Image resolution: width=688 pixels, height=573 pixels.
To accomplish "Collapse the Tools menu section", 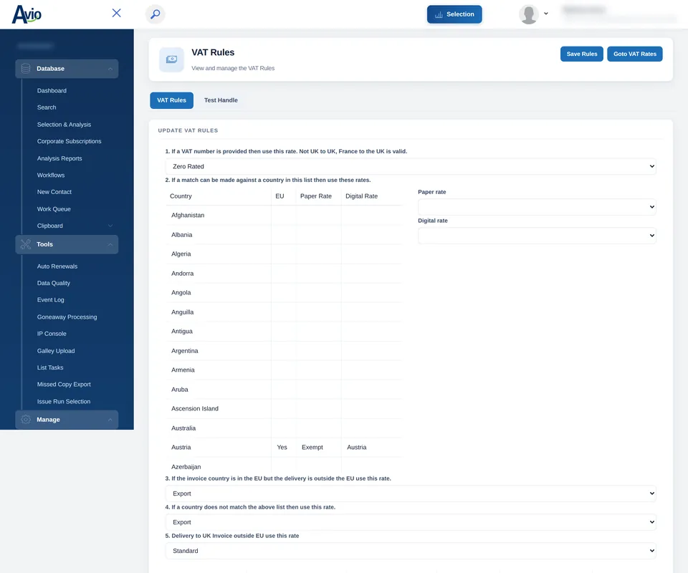I will (x=110, y=245).
